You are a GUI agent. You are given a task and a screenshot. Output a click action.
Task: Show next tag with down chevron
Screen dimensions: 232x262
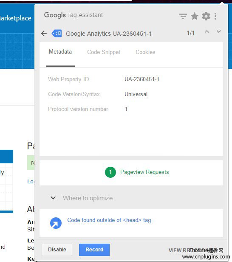[219, 31]
